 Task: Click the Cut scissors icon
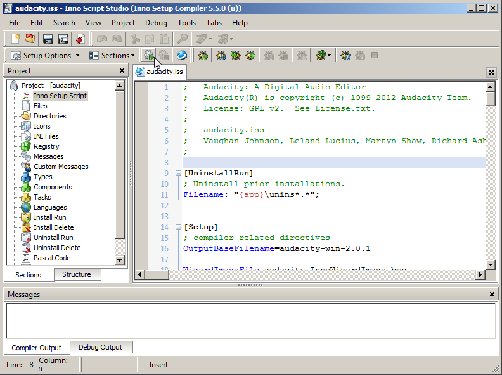tap(135, 39)
